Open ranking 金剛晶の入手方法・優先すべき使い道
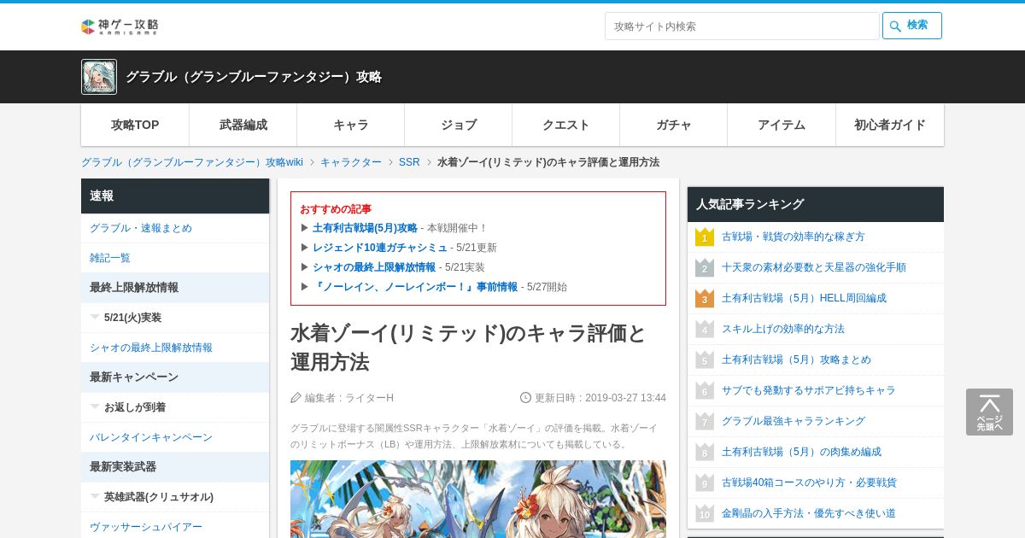 (x=809, y=513)
